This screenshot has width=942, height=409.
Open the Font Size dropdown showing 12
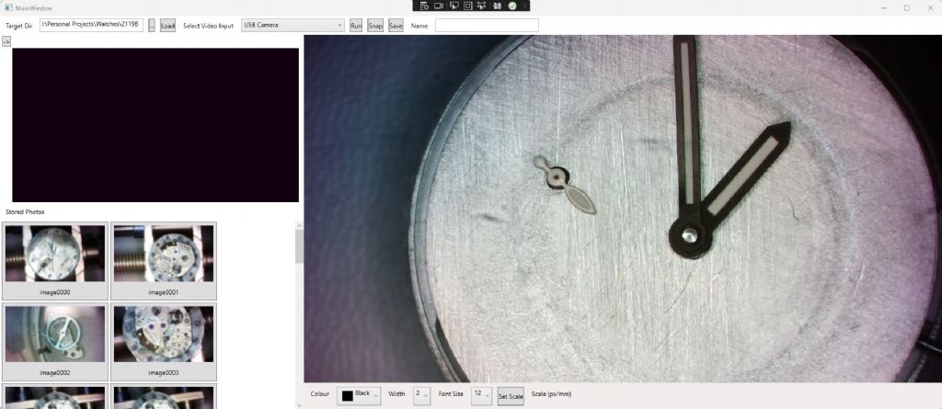481,396
